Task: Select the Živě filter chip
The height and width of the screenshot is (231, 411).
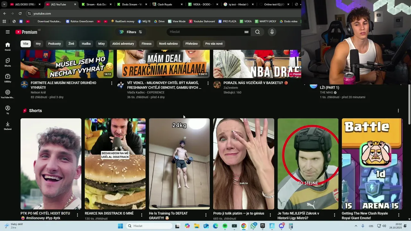Action: click(71, 44)
